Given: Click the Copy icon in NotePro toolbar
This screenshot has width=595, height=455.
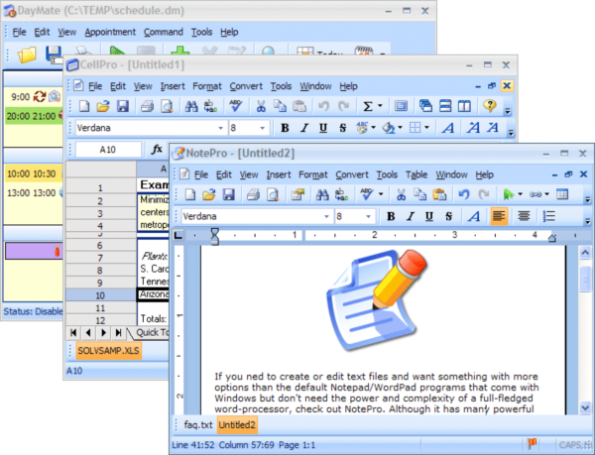Looking at the screenshot, I should pos(420,195).
